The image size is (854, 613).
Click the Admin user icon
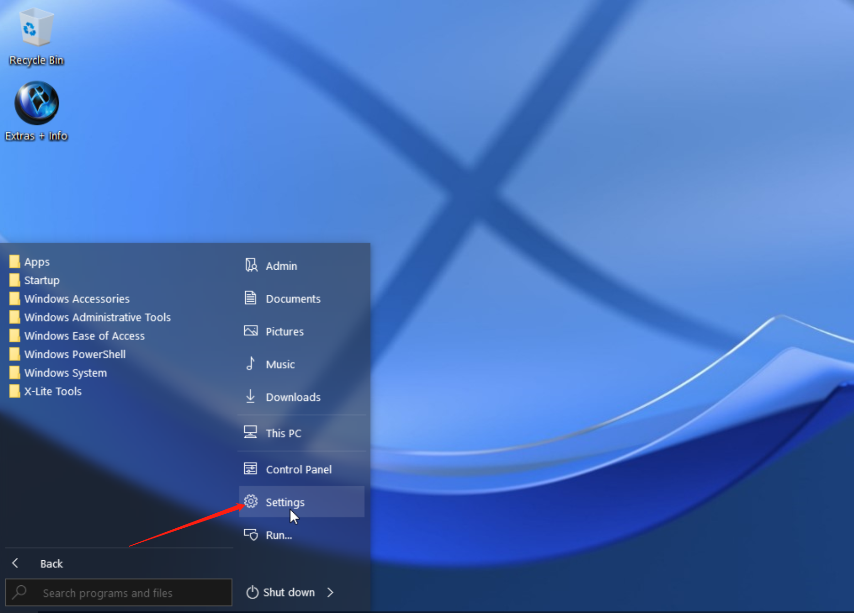coord(251,265)
